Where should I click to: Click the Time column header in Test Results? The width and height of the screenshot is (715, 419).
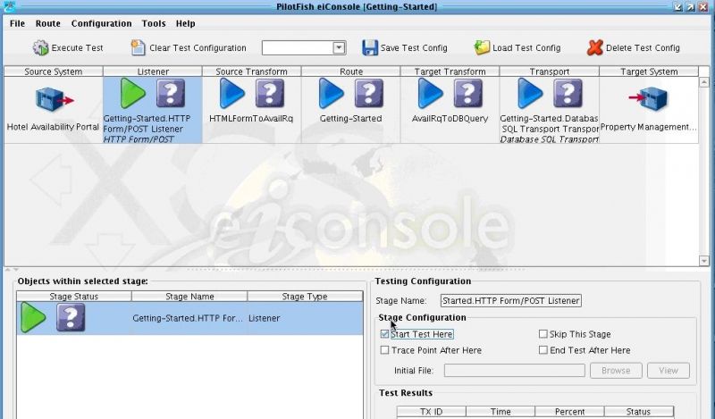pyautogui.click(x=500, y=412)
